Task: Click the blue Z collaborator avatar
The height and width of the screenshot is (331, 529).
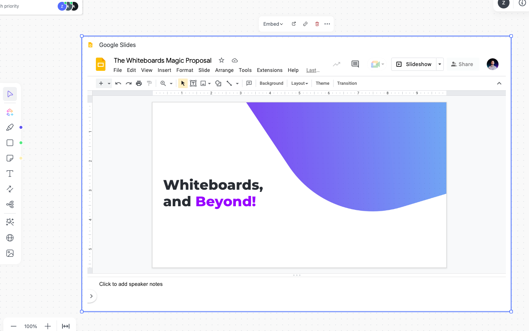Action: [x=62, y=6]
